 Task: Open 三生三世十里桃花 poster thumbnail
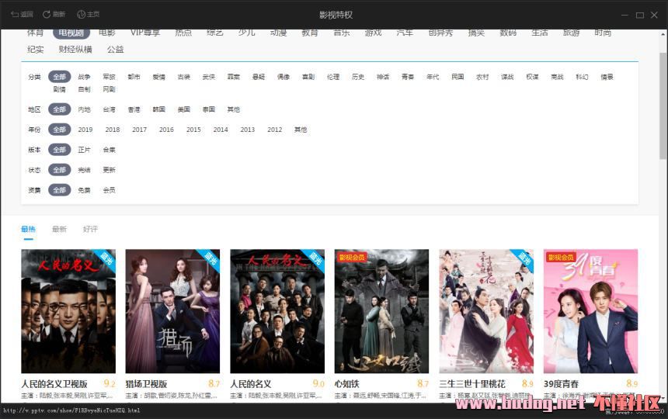486,311
